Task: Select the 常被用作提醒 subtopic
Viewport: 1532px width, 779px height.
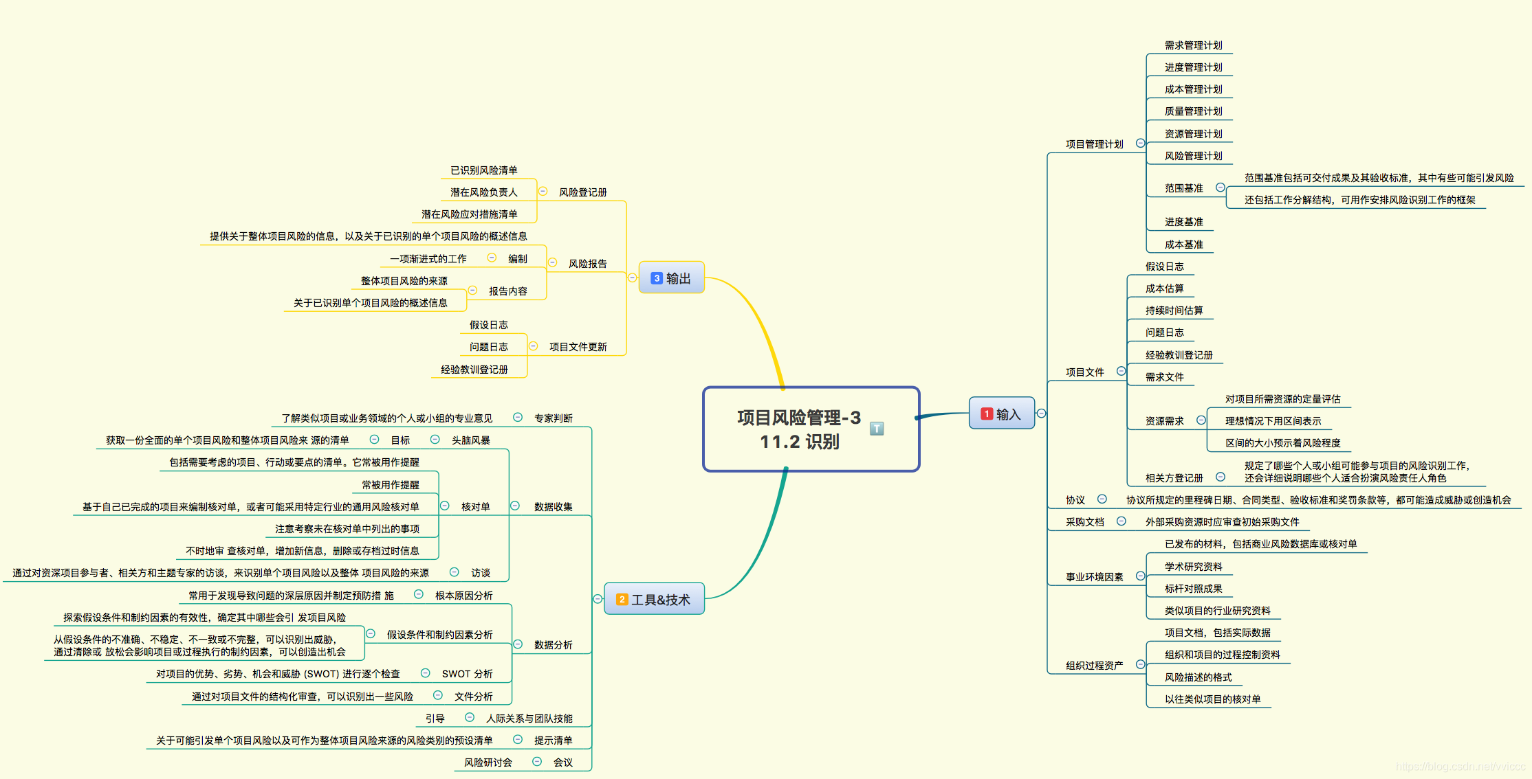Action: pyautogui.click(x=390, y=485)
